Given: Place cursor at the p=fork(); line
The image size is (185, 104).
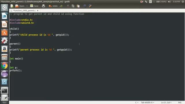Looking at the screenshot, I should click(16, 70).
